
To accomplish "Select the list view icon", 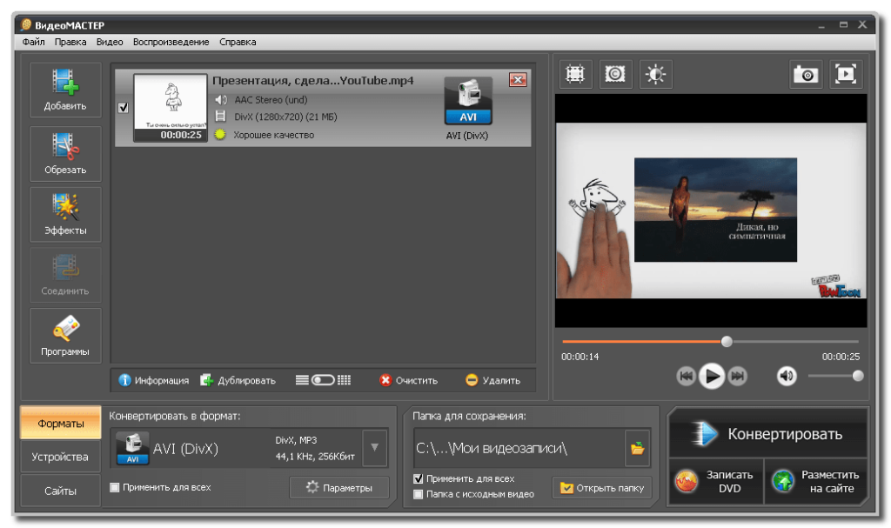I will (x=302, y=379).
